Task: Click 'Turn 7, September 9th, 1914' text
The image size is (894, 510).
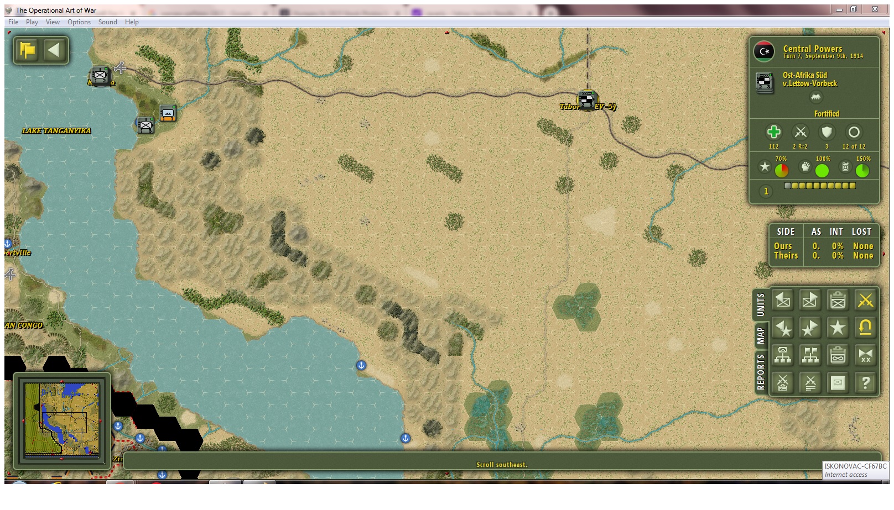Action: click(823, 56)
